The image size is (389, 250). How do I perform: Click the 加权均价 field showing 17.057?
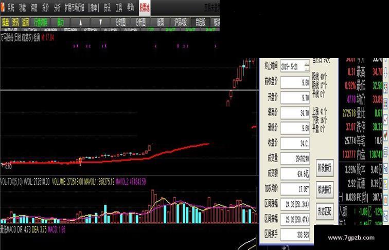[x=295, y=189]
